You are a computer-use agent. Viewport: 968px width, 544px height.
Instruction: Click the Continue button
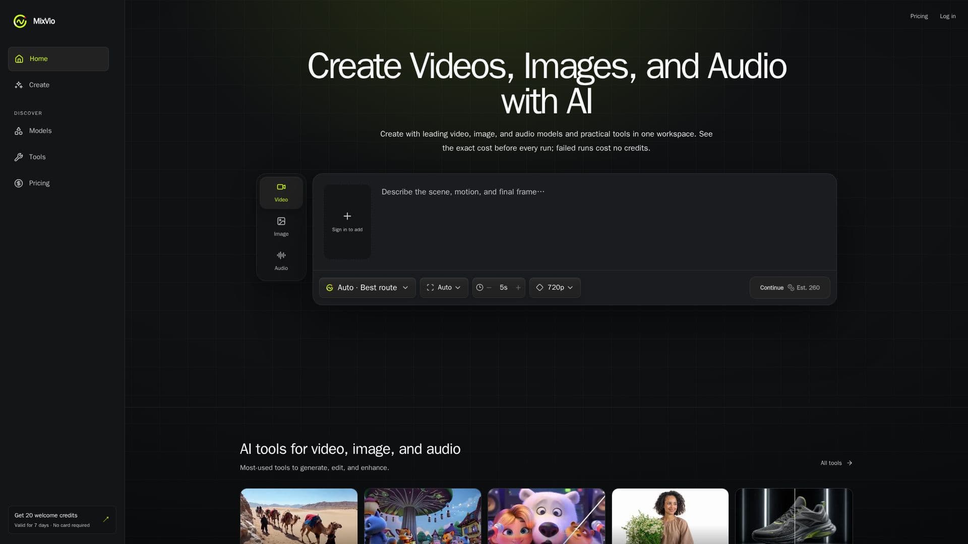[790, 288]
